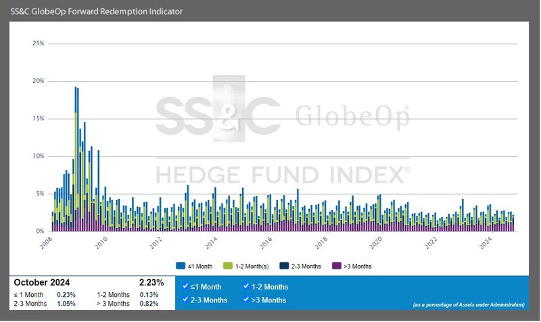Click the 25% y-axis label
541x322 pixels.
(39, 43)
